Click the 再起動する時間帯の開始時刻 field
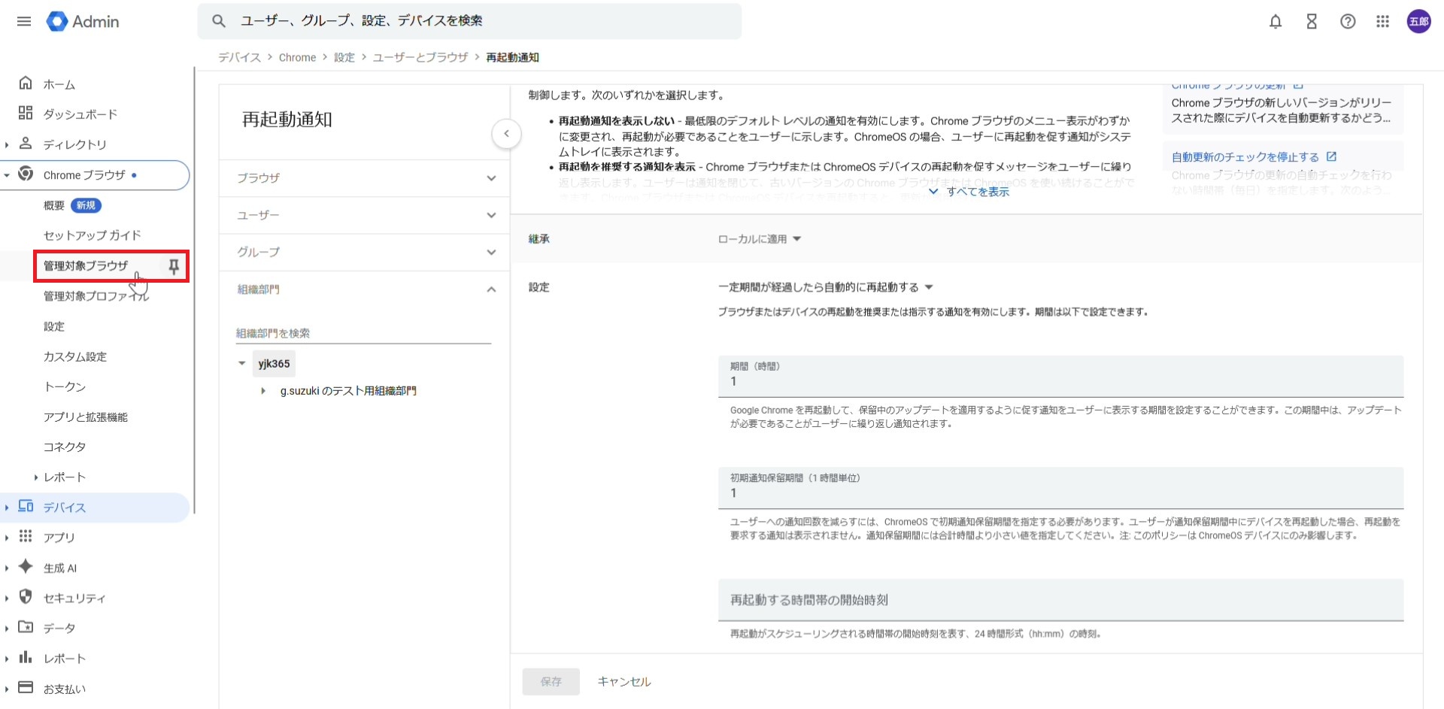The width and height of the screenshot is (1444, 709). (x=1060, y=600)
